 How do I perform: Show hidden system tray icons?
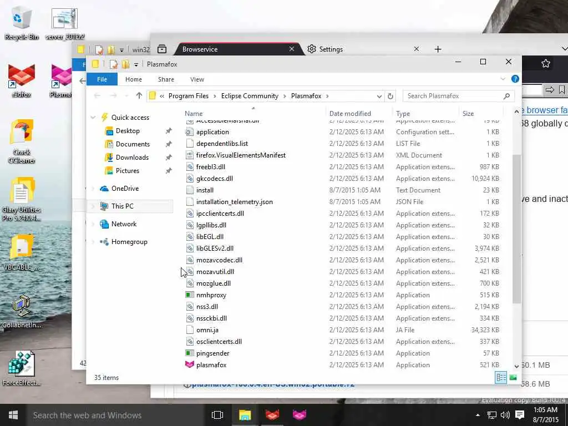click(478, 415)
